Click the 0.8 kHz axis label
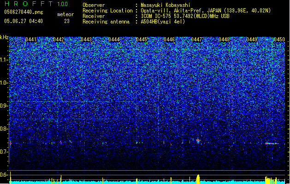 [4, 129]
